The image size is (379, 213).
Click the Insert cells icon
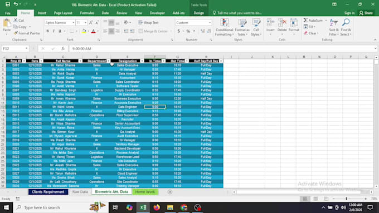click(270, 23)
